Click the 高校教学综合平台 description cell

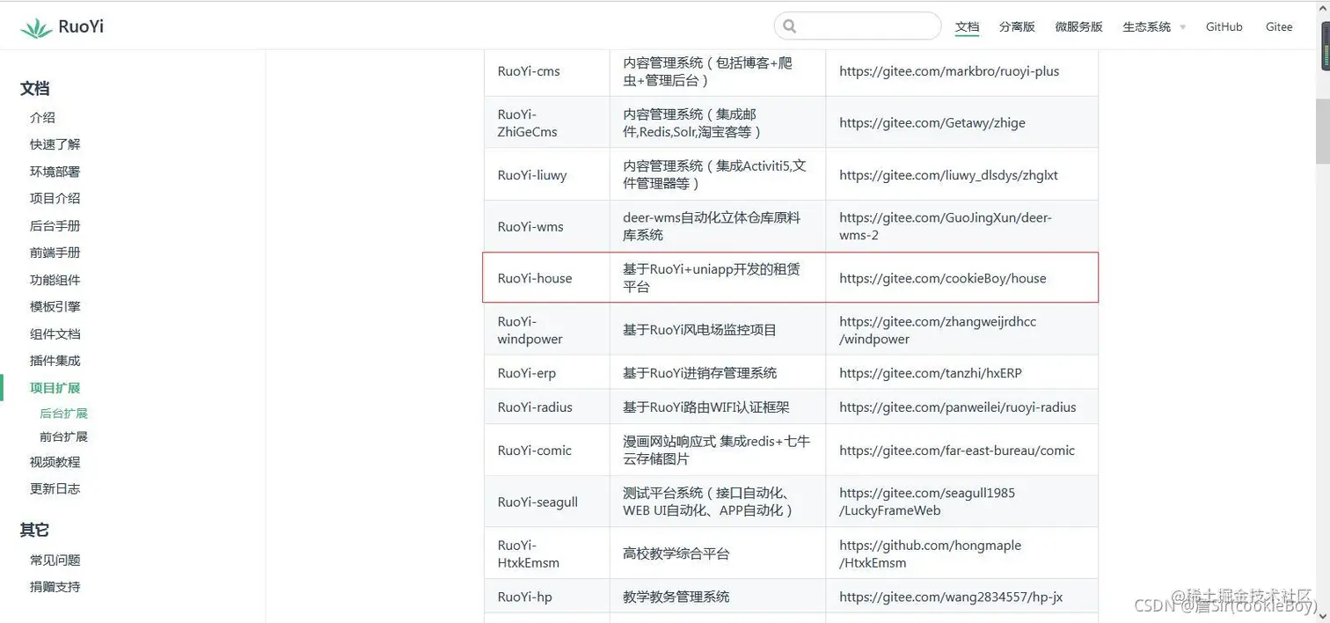click(x=718, y=553)
